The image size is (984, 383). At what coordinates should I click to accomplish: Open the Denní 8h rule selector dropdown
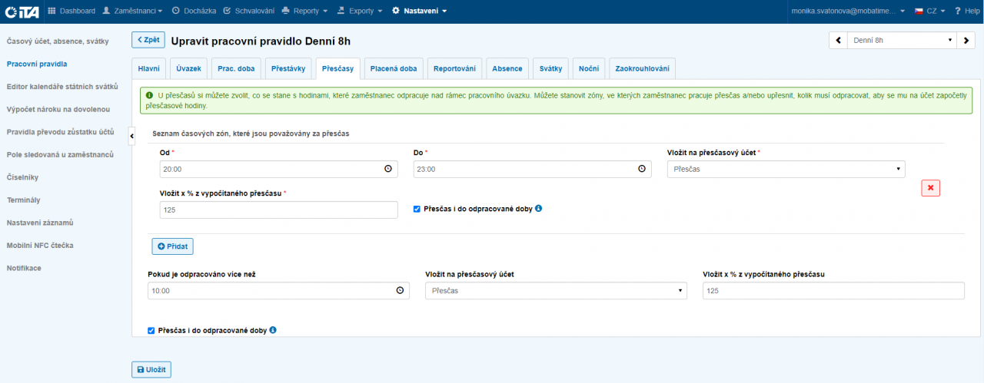tap(902, 41)
